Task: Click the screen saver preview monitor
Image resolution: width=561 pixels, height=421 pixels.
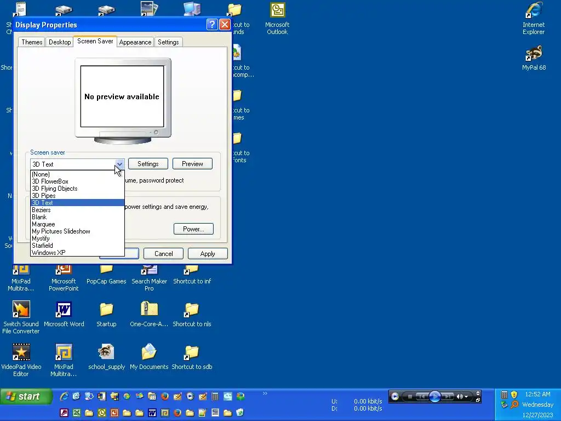Action: click(123, 101)
